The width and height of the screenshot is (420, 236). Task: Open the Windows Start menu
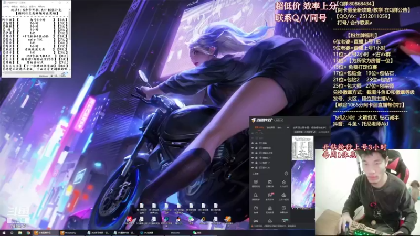click(4, 233)
